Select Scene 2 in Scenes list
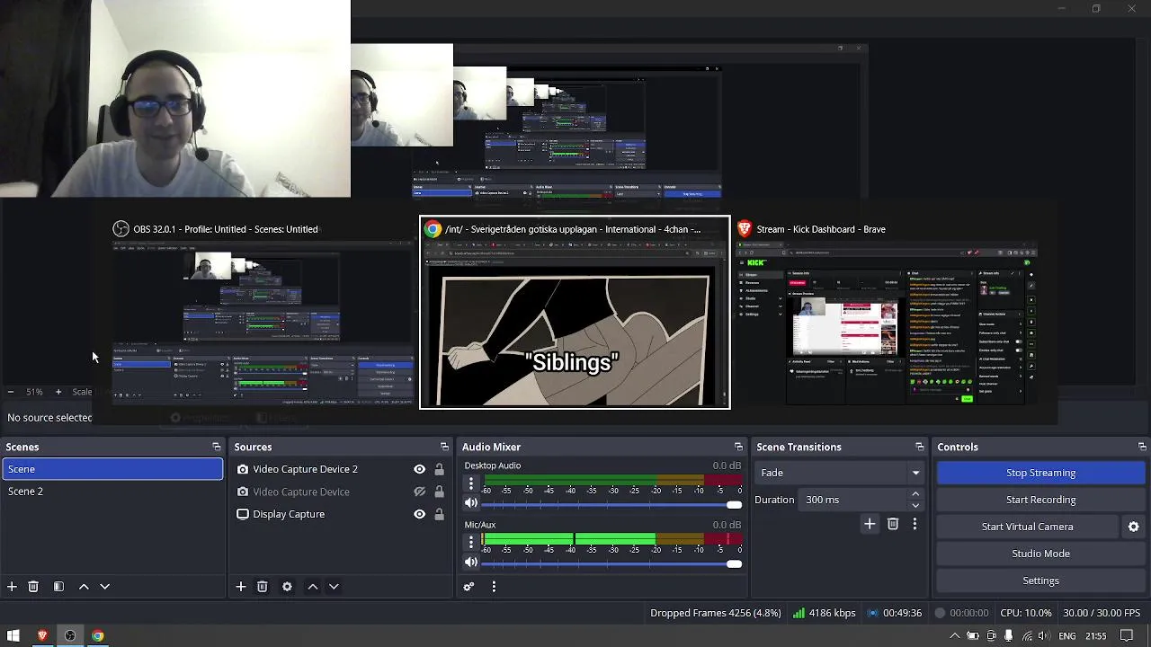 click(112, 492)
